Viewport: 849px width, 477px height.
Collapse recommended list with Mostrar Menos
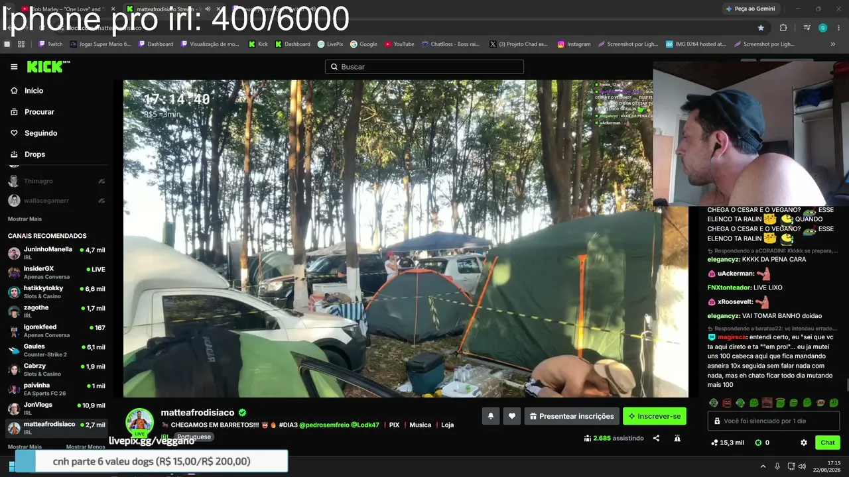86,447
